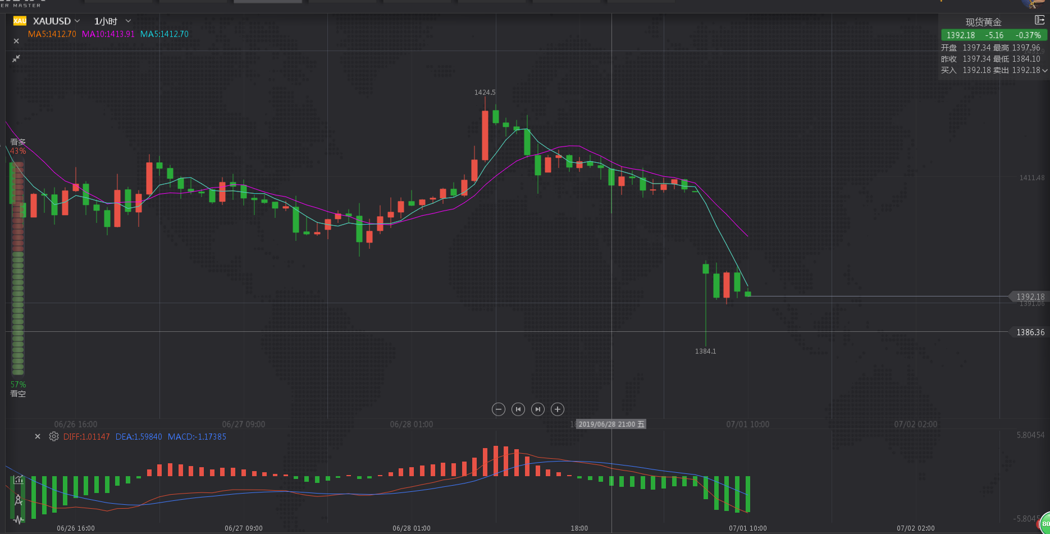Click the orange MA5:1412.70 label
The width and height of the screenshot is (1050, 534).
tap(52, 34)
